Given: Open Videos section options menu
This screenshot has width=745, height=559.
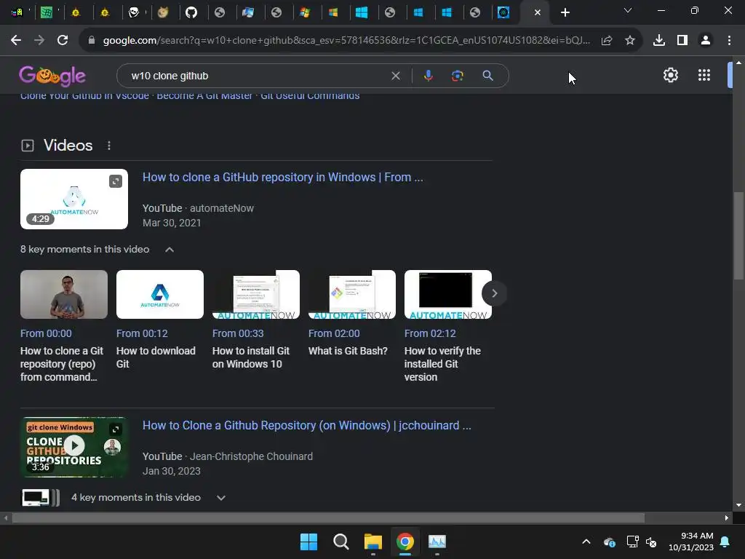Looking at the screenshot, I should tap(109, 146).
